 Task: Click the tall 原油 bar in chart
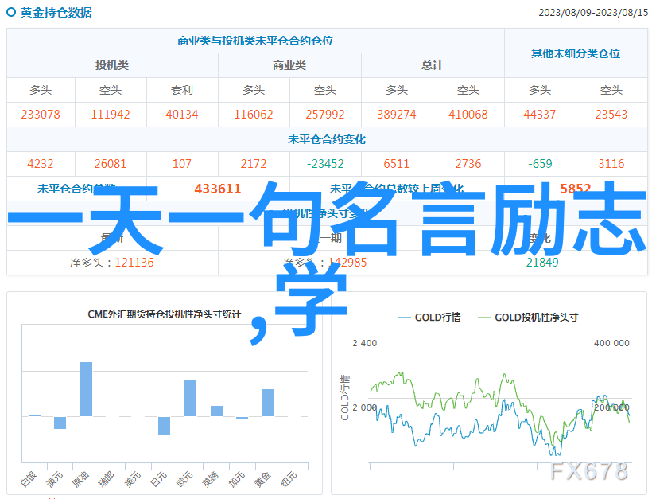coord(86,389)
